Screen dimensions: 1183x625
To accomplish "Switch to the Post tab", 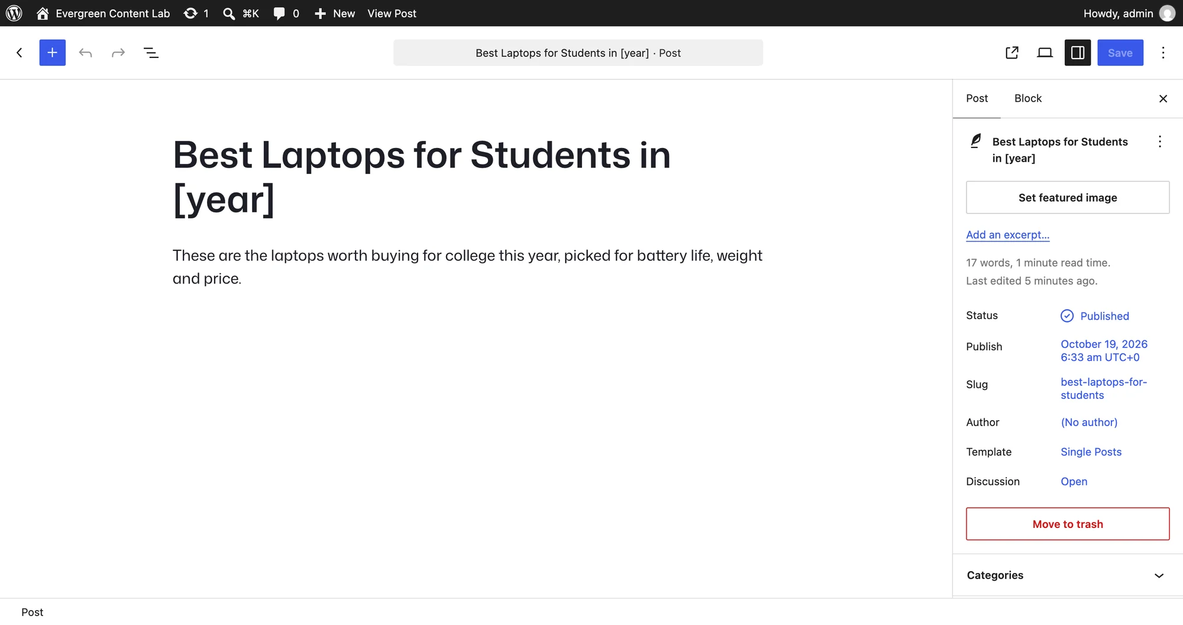I will 977,98.
